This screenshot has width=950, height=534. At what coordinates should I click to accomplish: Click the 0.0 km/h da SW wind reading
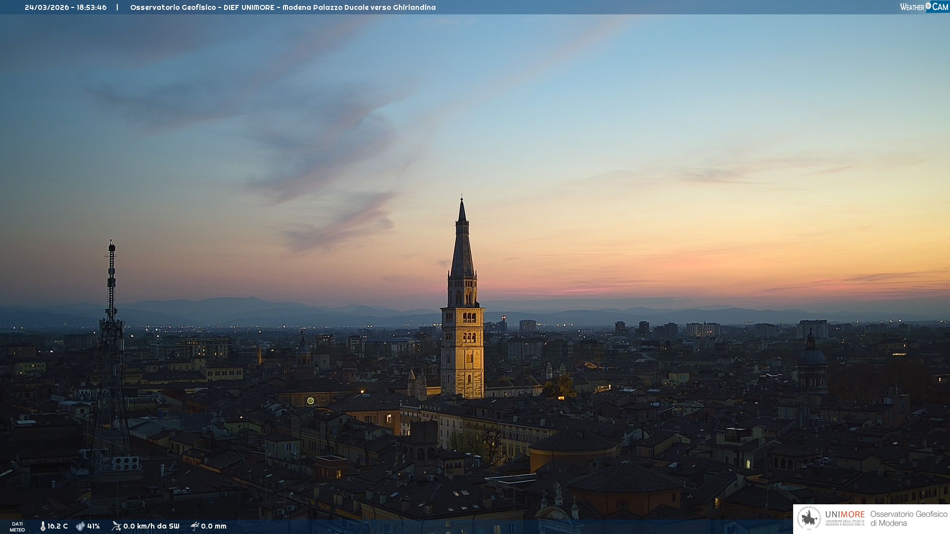pos(151,526)
